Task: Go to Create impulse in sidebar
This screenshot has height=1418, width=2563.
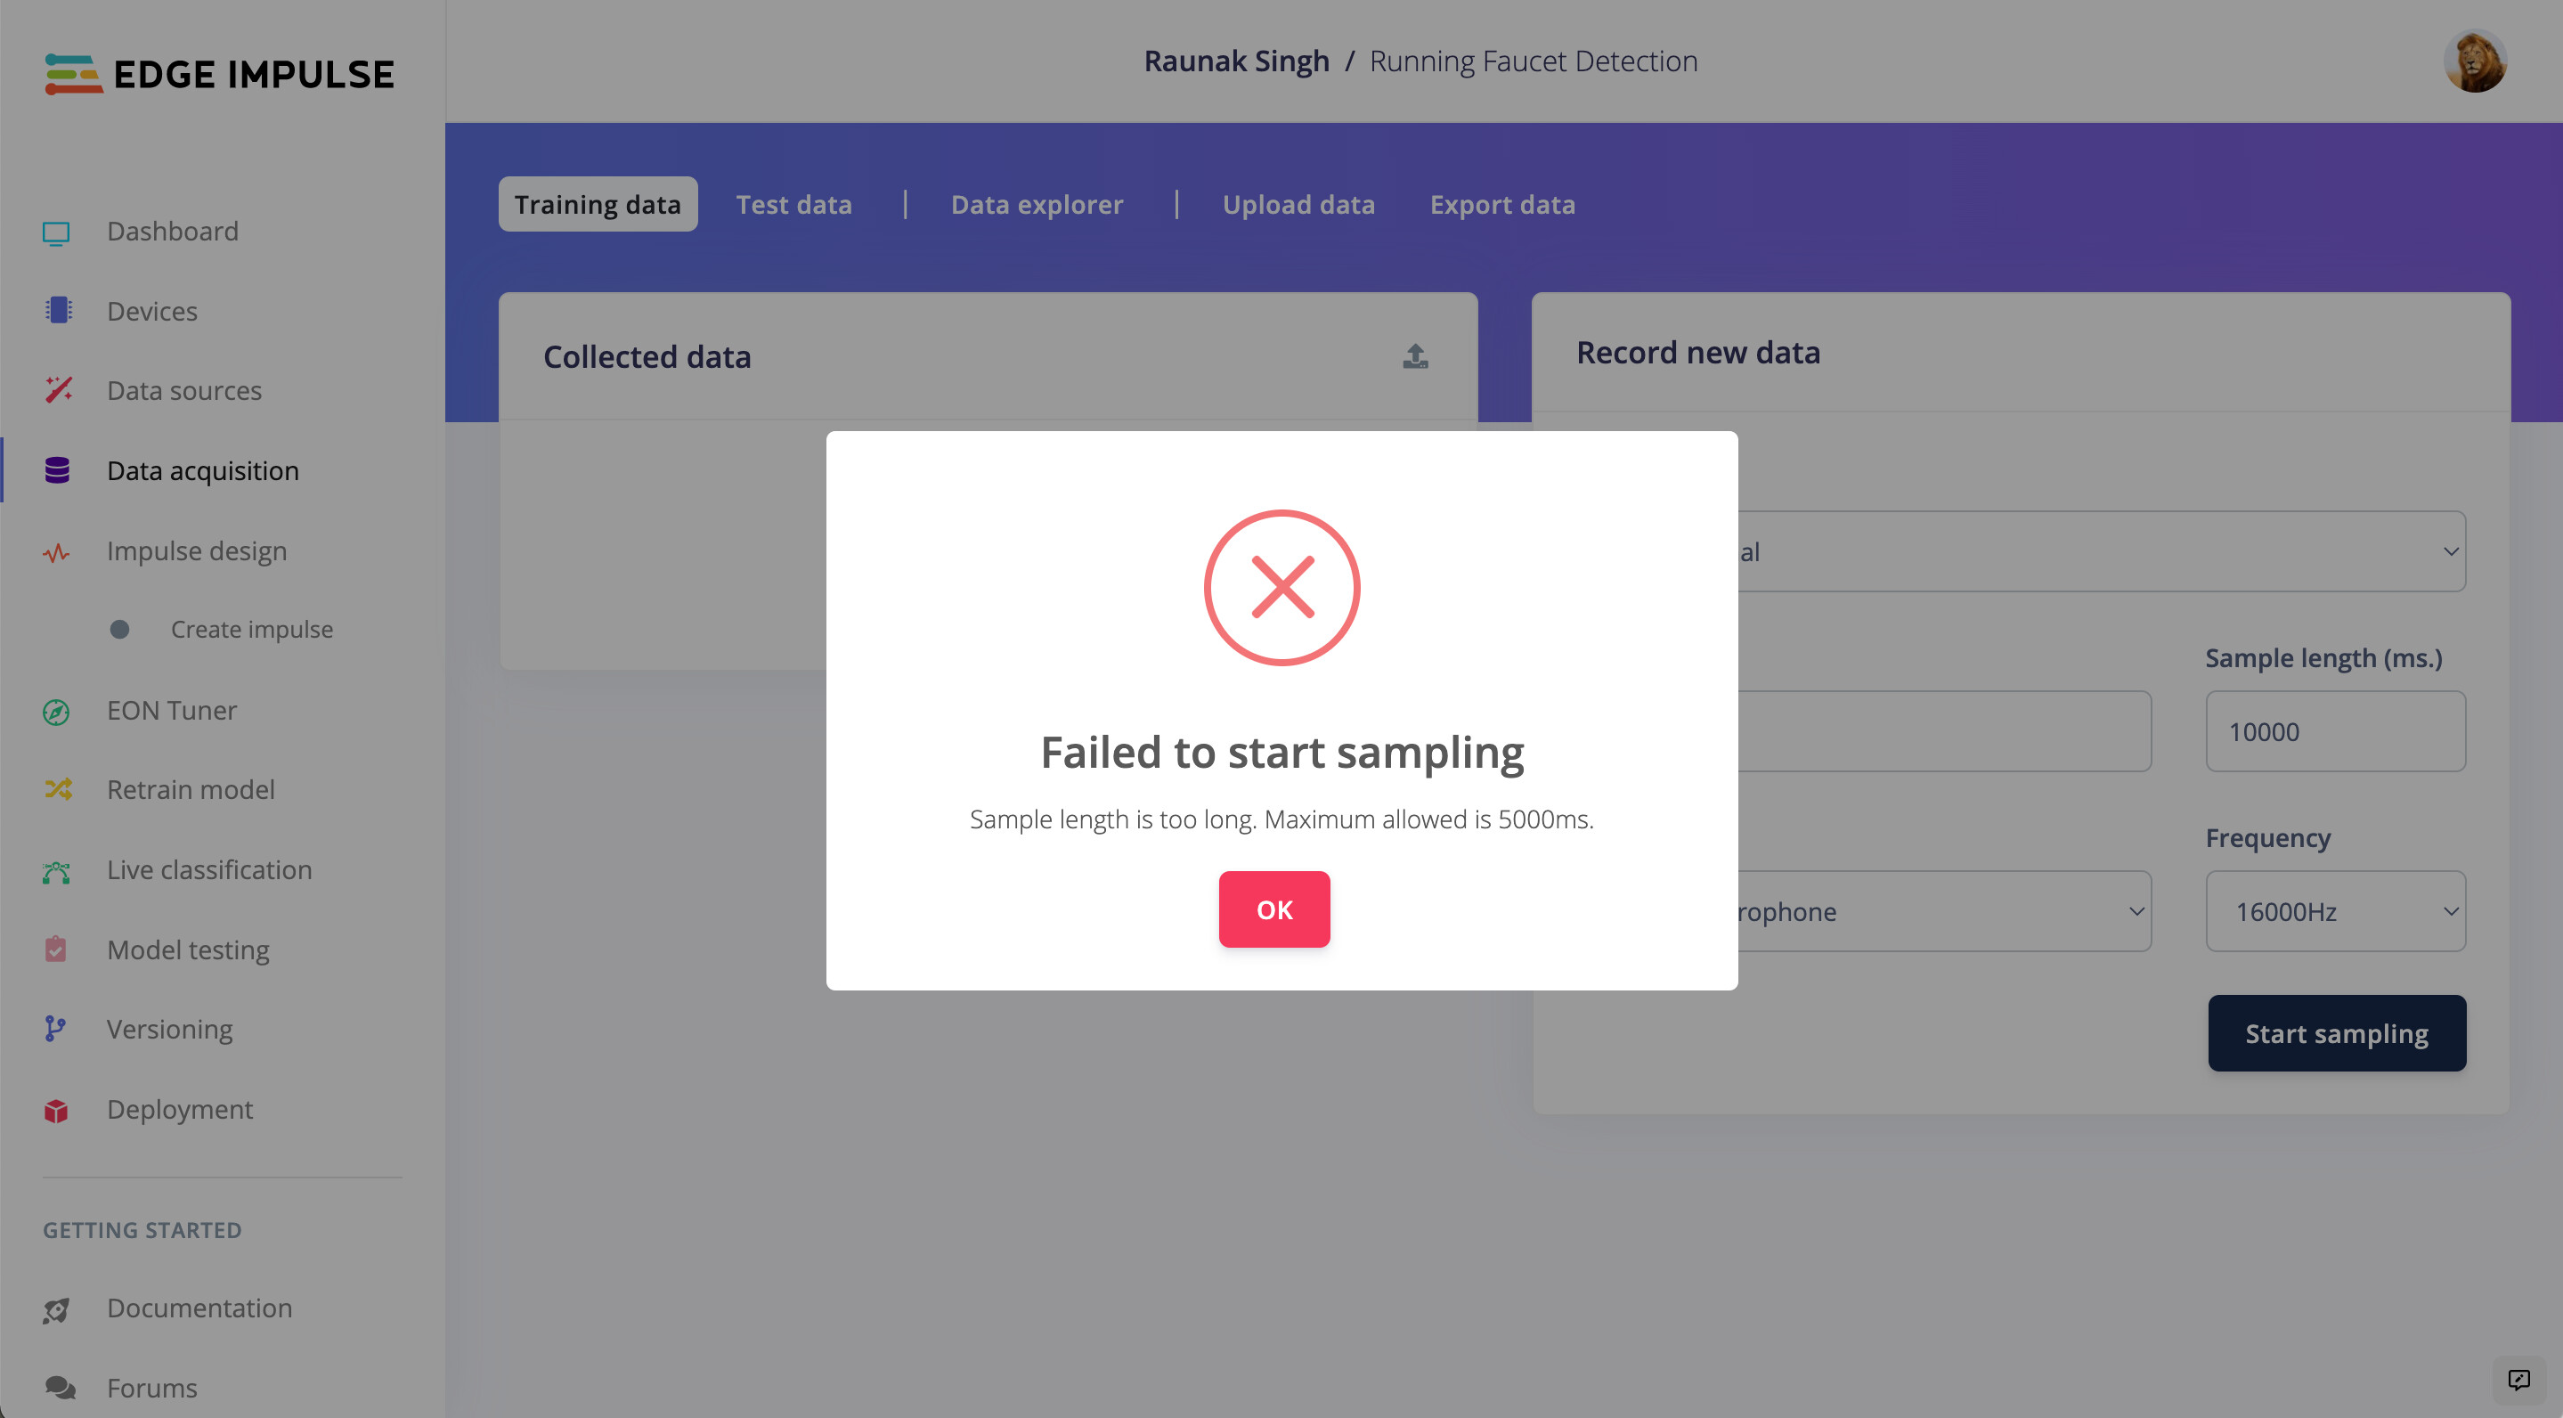Action: (251, 630)
